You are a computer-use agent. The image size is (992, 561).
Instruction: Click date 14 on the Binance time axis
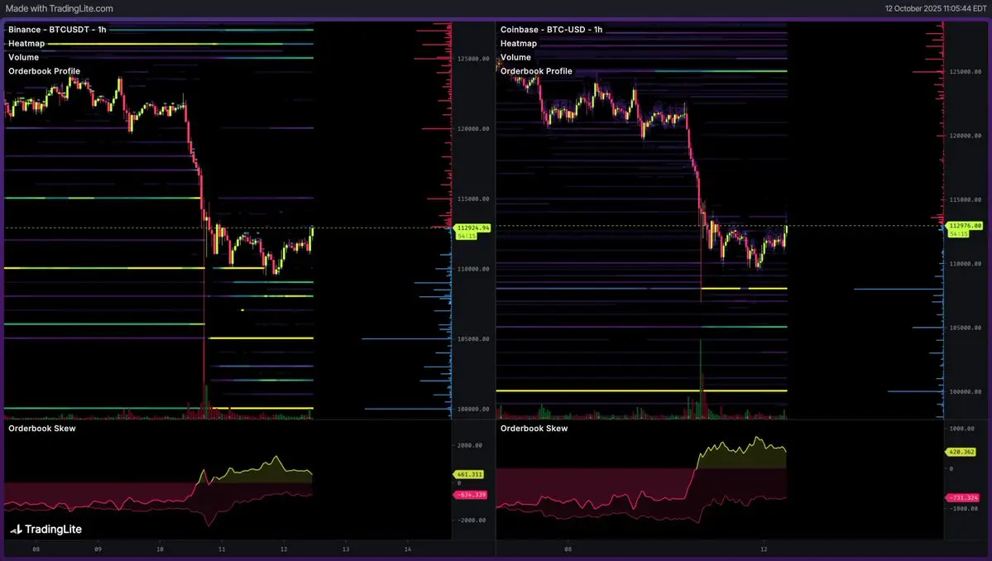pyautogui.click(x=407, y=549)
